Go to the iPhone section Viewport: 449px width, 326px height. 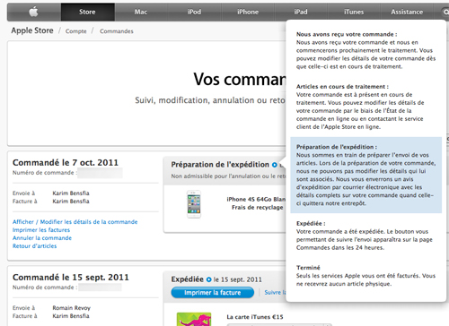pos(248,12)
